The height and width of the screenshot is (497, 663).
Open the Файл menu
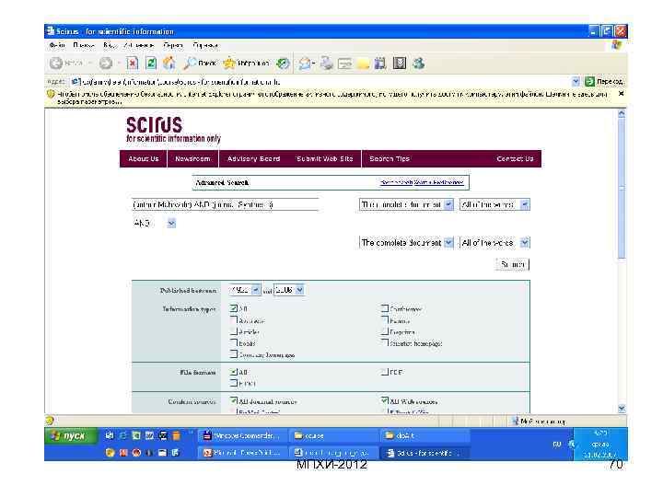[x=57, y=45]
